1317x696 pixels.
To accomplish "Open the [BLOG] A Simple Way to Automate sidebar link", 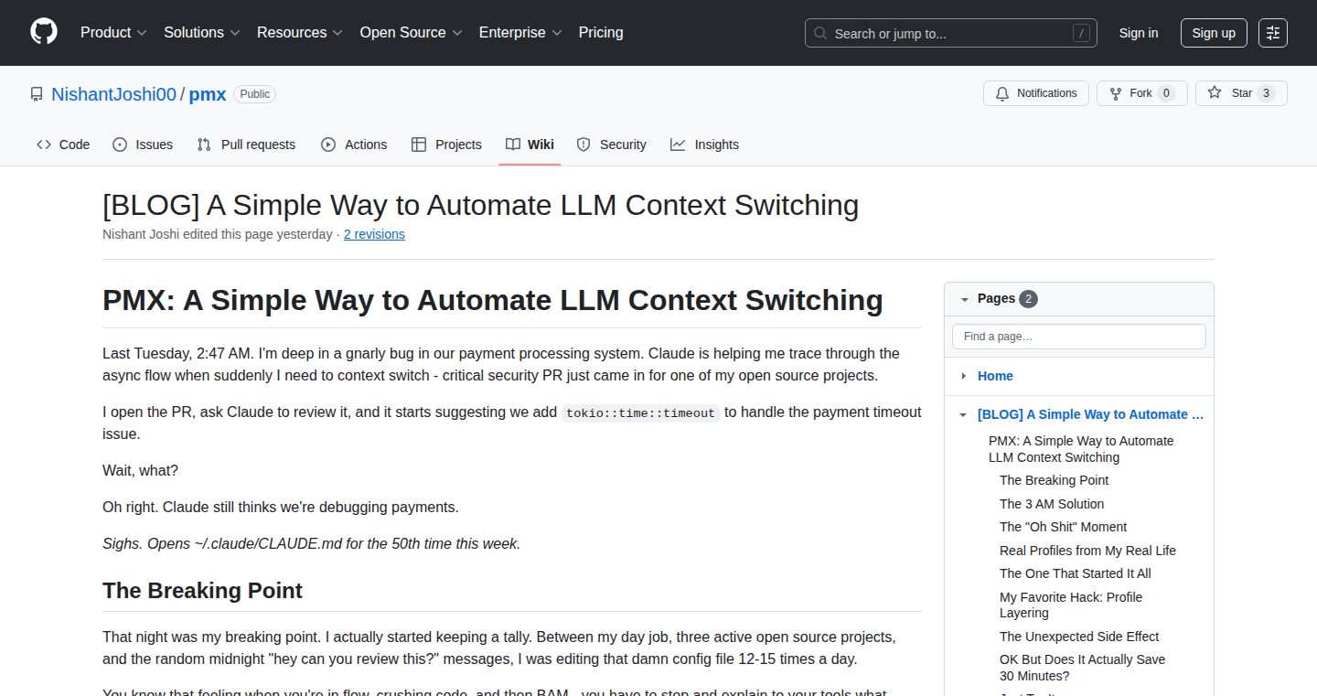I will [x=1091, y=414].
